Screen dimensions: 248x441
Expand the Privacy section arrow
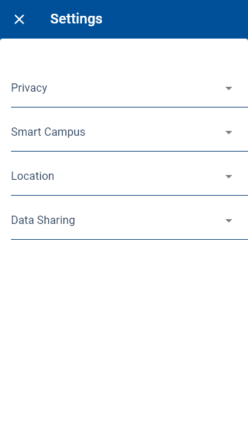229,88
